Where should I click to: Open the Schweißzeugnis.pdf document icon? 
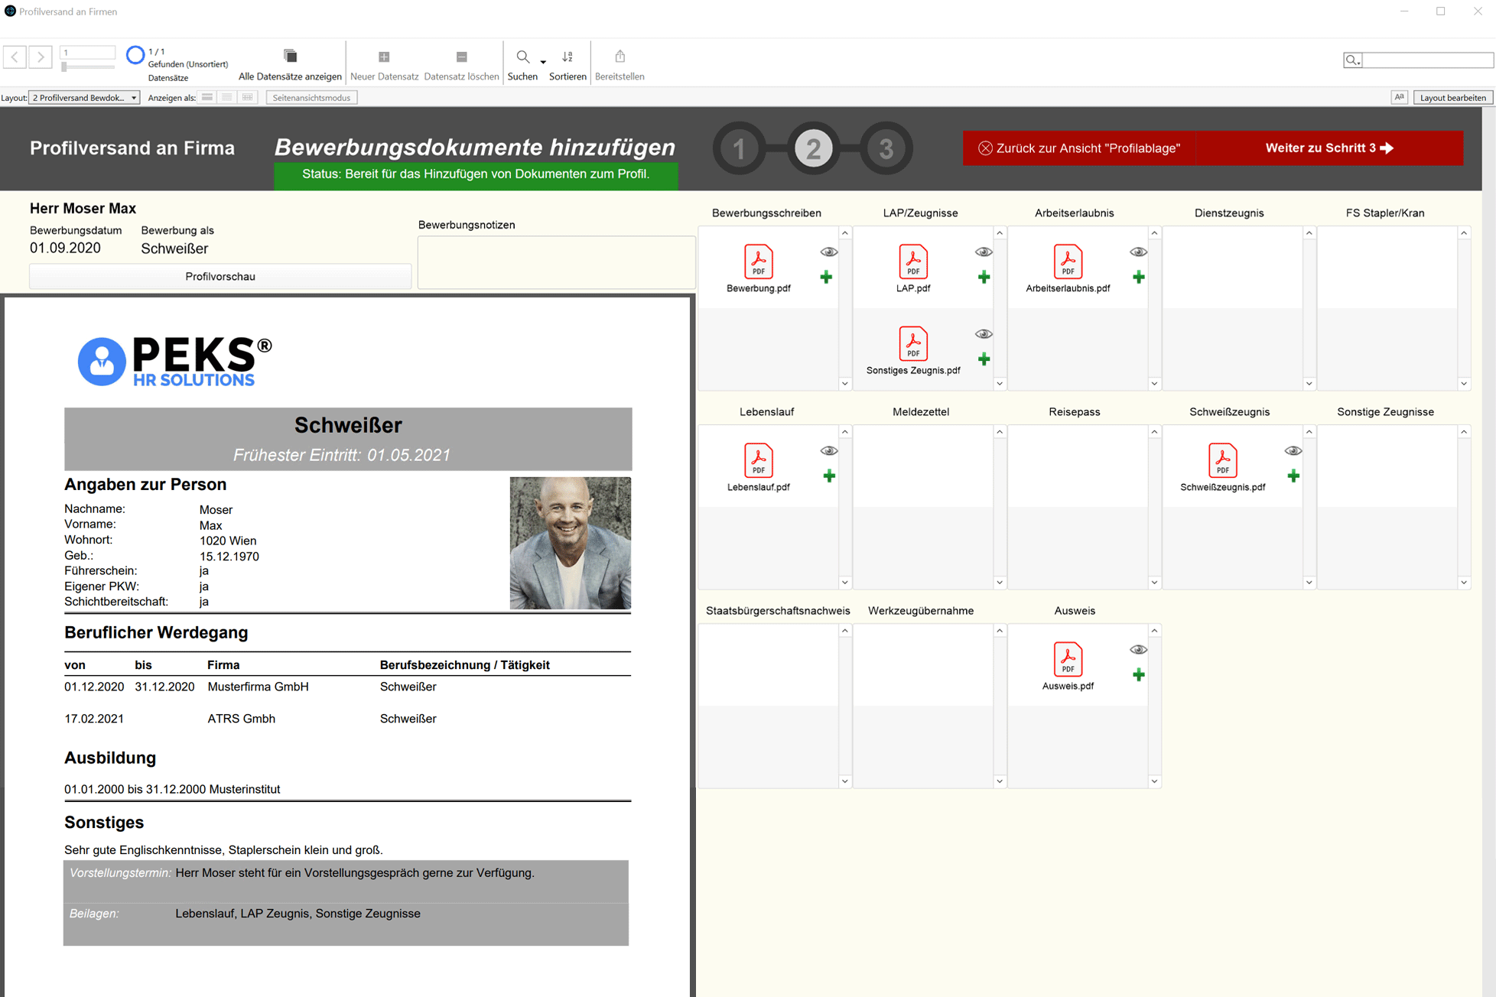1222,460
